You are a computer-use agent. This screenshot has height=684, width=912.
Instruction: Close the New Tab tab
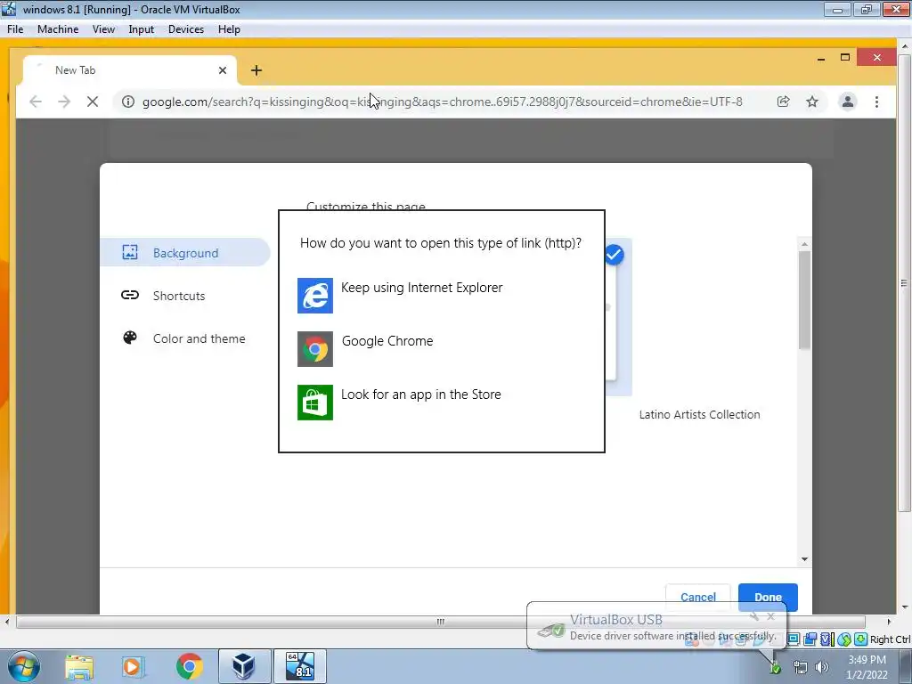[222, 70]
